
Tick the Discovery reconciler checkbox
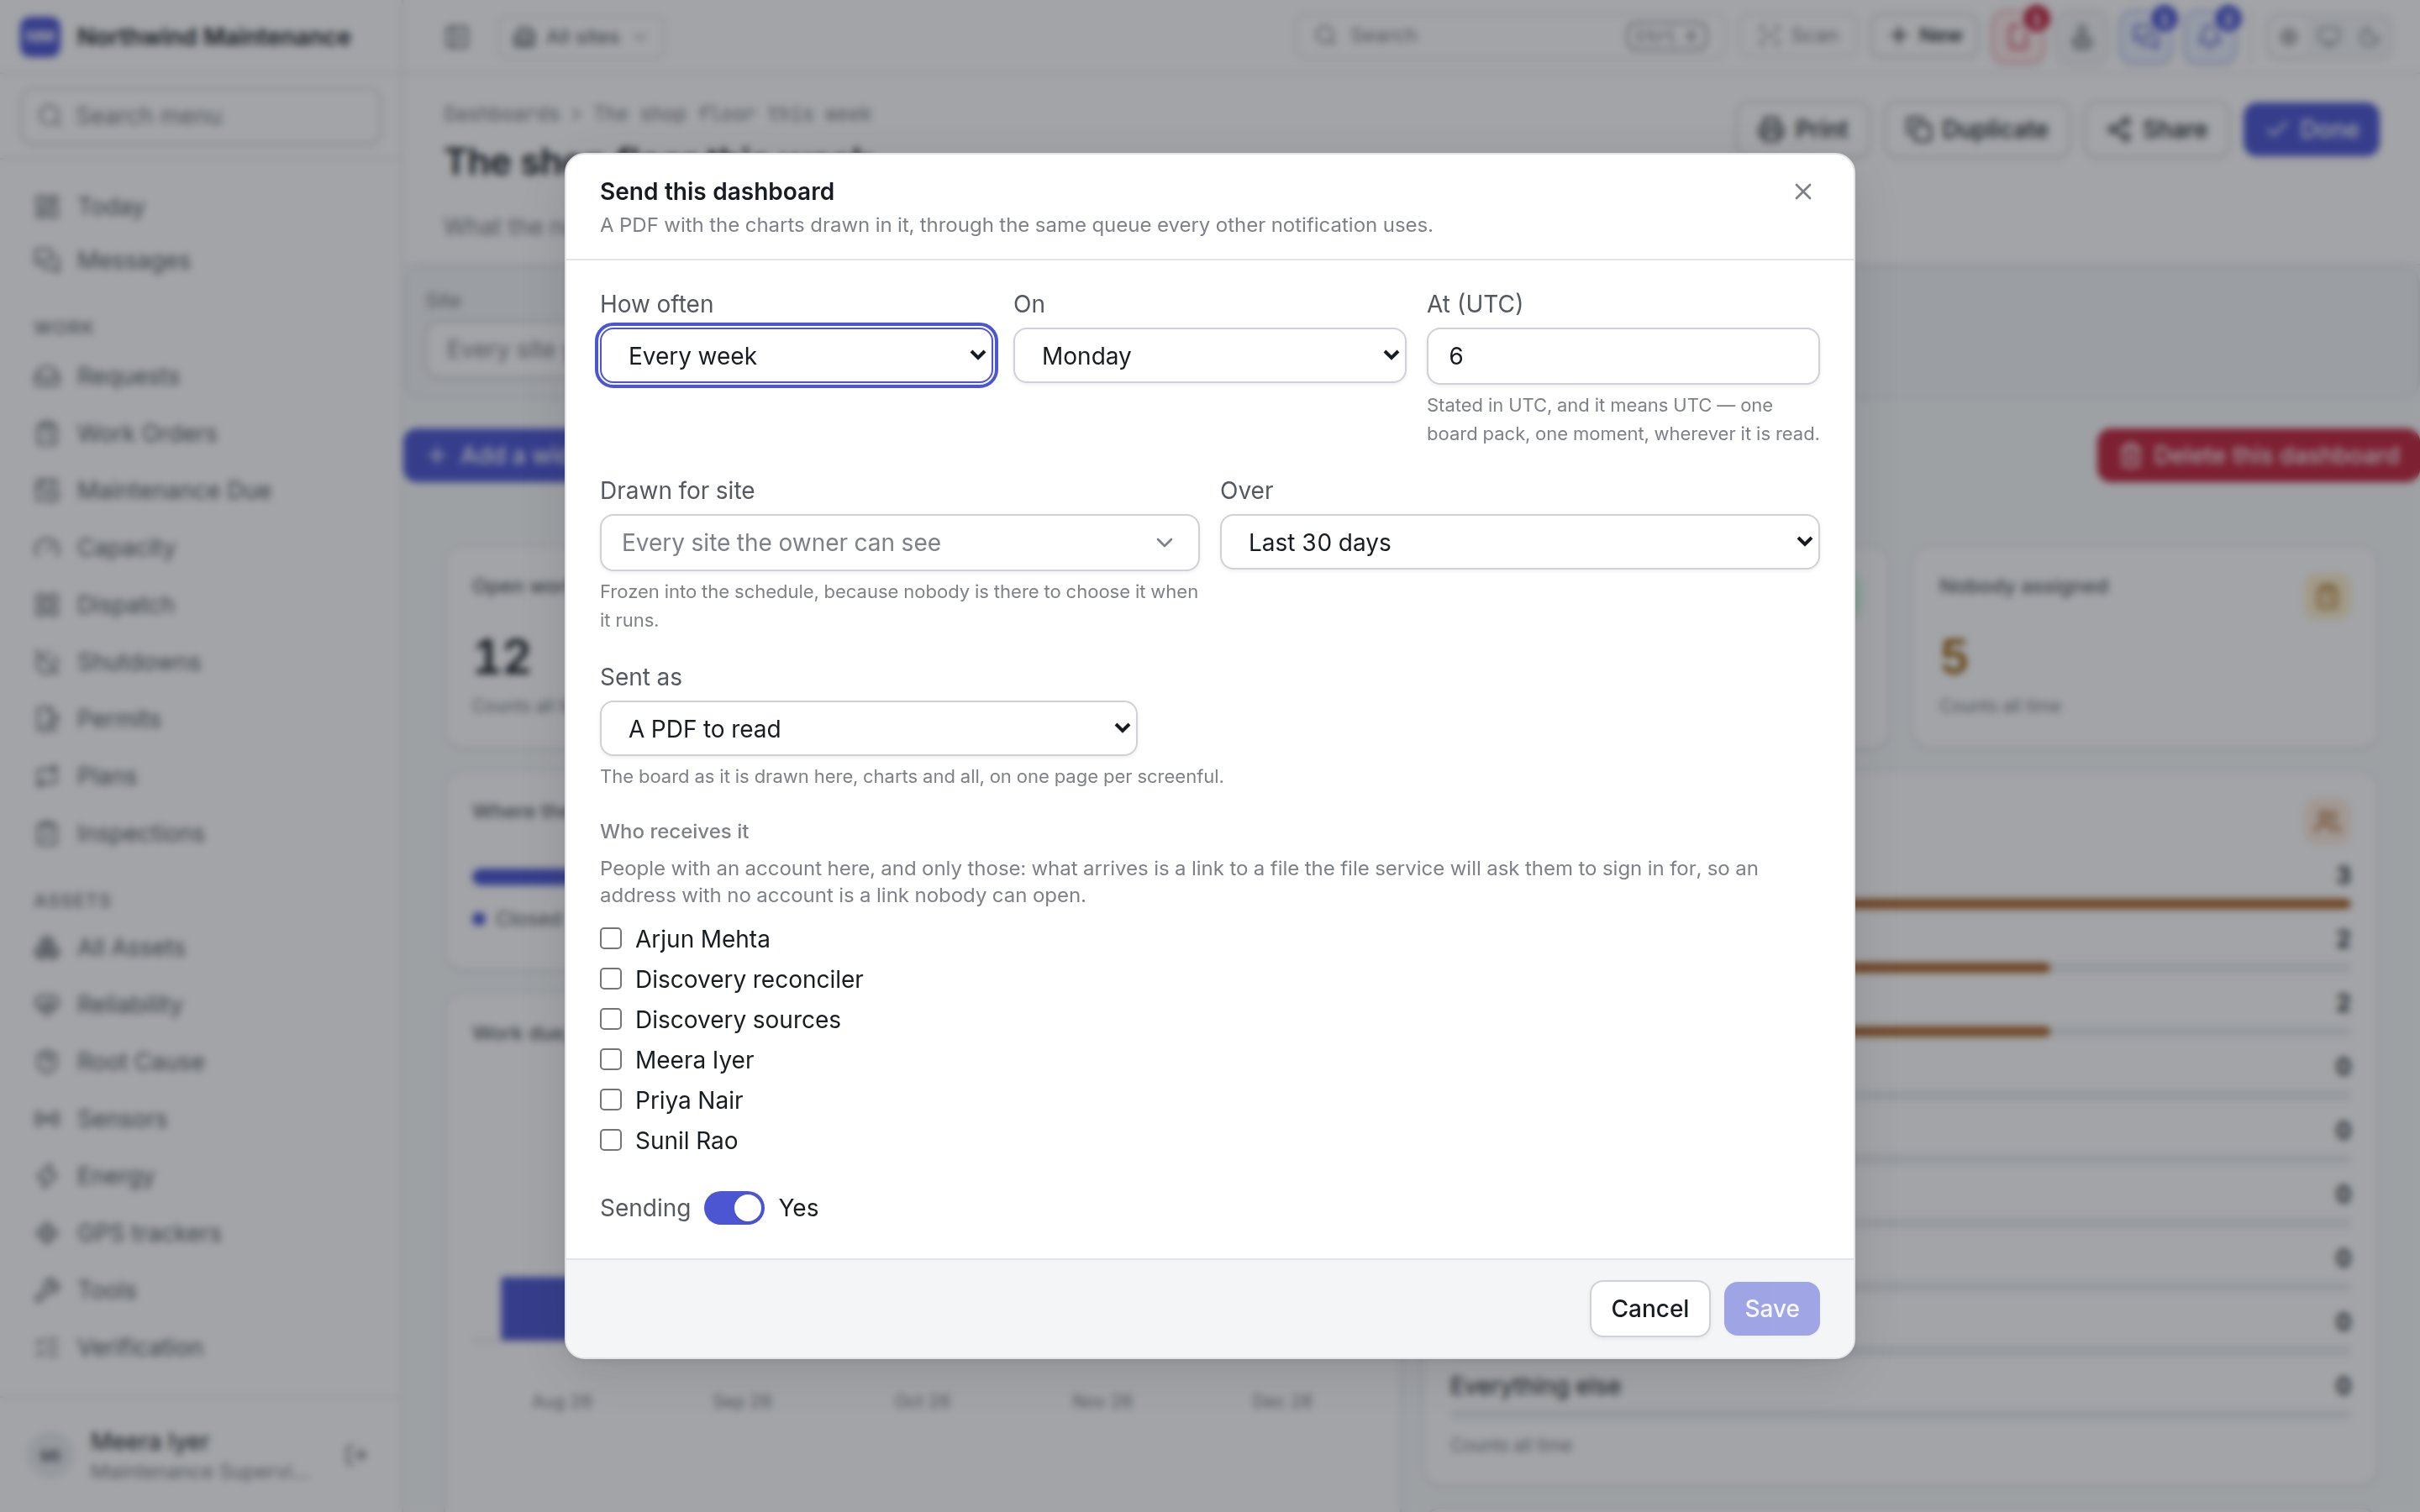coord(610,978)
